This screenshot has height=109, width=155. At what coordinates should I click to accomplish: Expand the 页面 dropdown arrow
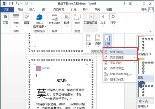(x=6, y=26)
